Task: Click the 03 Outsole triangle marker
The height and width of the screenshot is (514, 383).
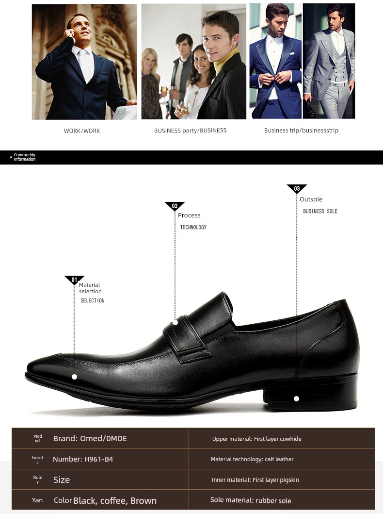Action: click(297, 189)
